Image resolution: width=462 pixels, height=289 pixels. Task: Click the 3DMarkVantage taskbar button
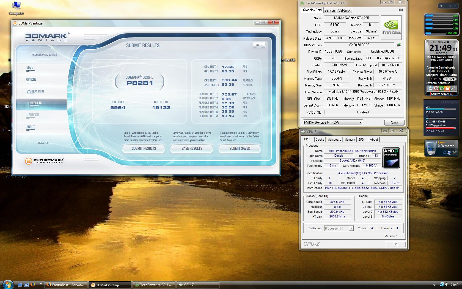pos(110,285)
